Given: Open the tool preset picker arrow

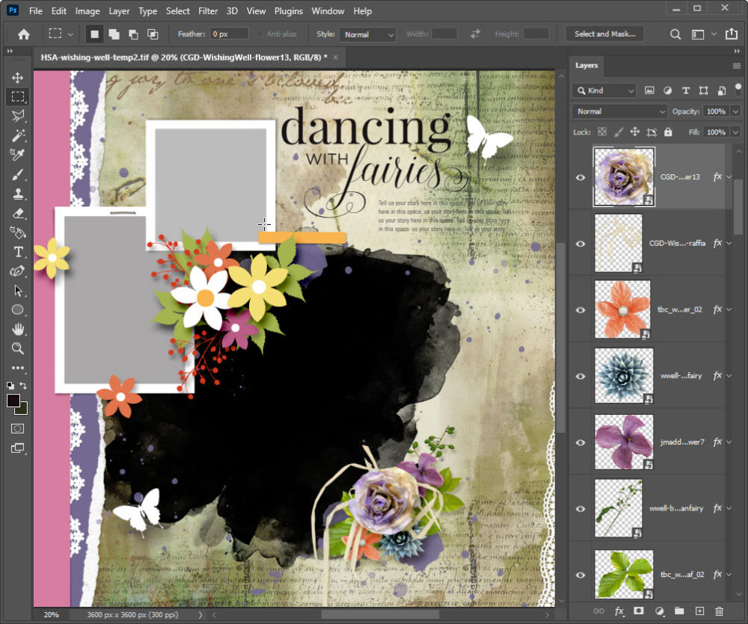Looking at the screenshot, I should [x=70, y=34].
